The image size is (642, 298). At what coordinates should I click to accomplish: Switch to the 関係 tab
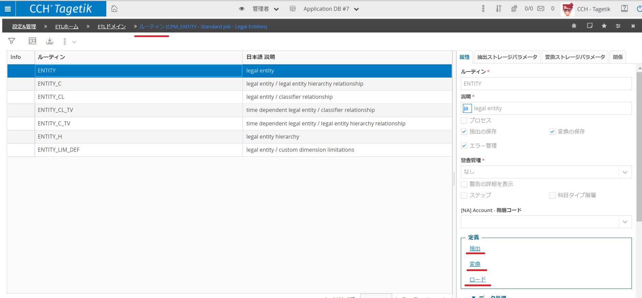pos(618,57)
